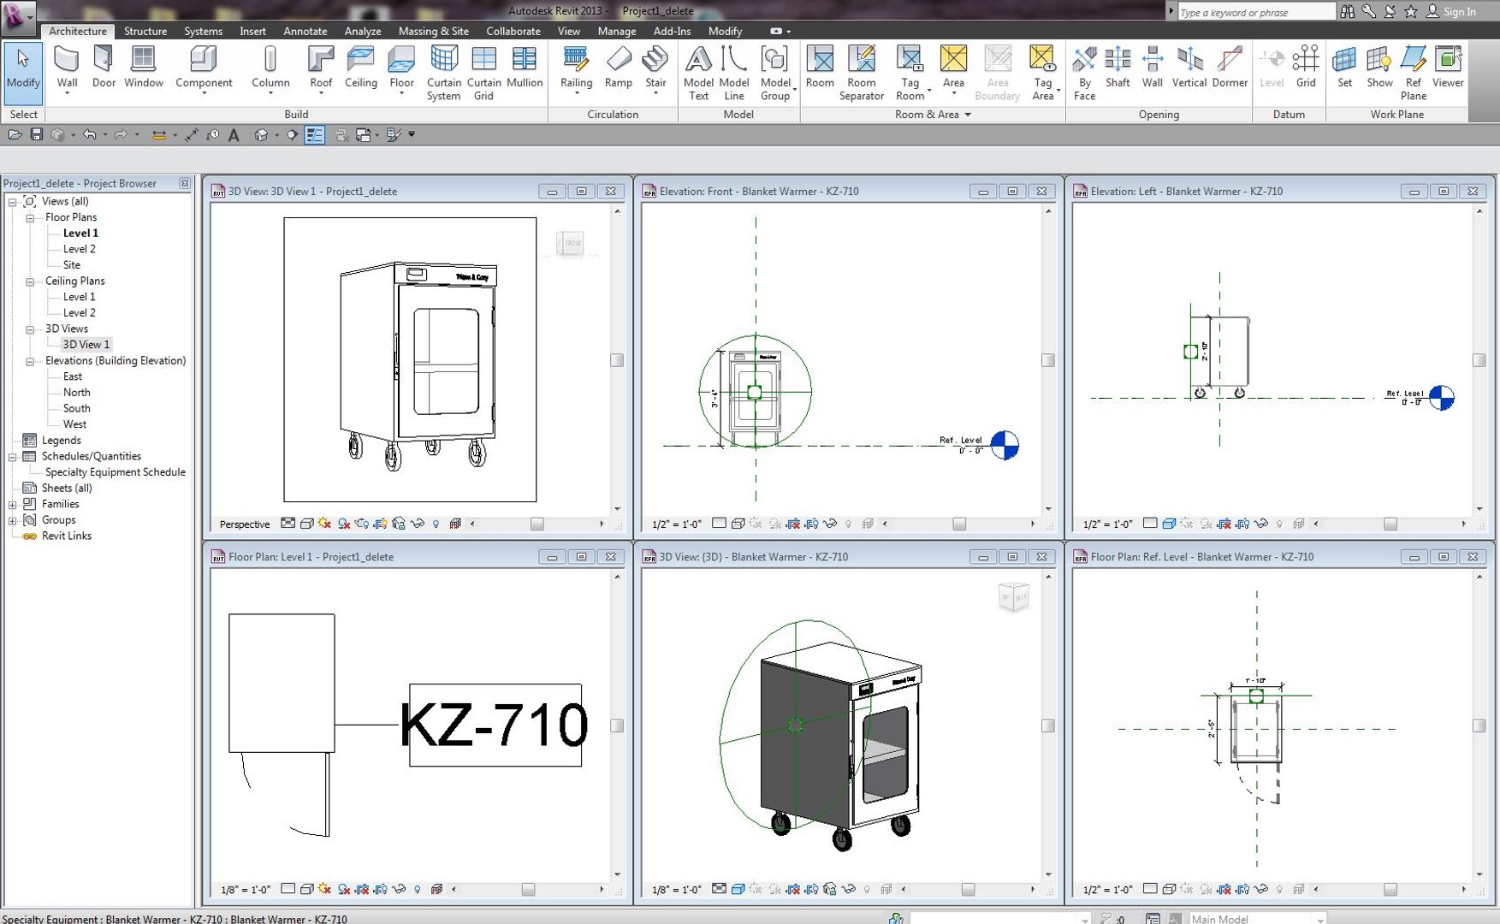Select the Floor tool
The width and height of the screenshot is (1500, 924).
pos(401,68)
